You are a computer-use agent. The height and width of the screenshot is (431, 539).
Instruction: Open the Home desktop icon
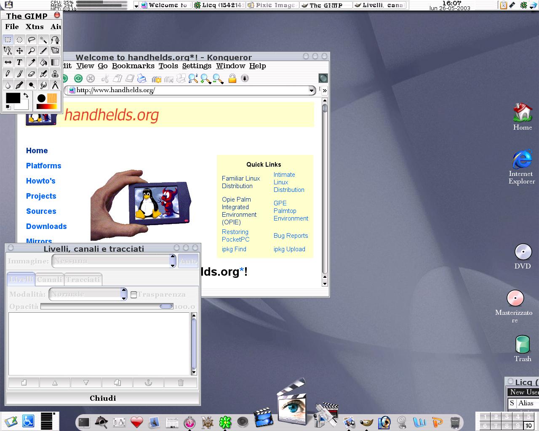point(523,117)
